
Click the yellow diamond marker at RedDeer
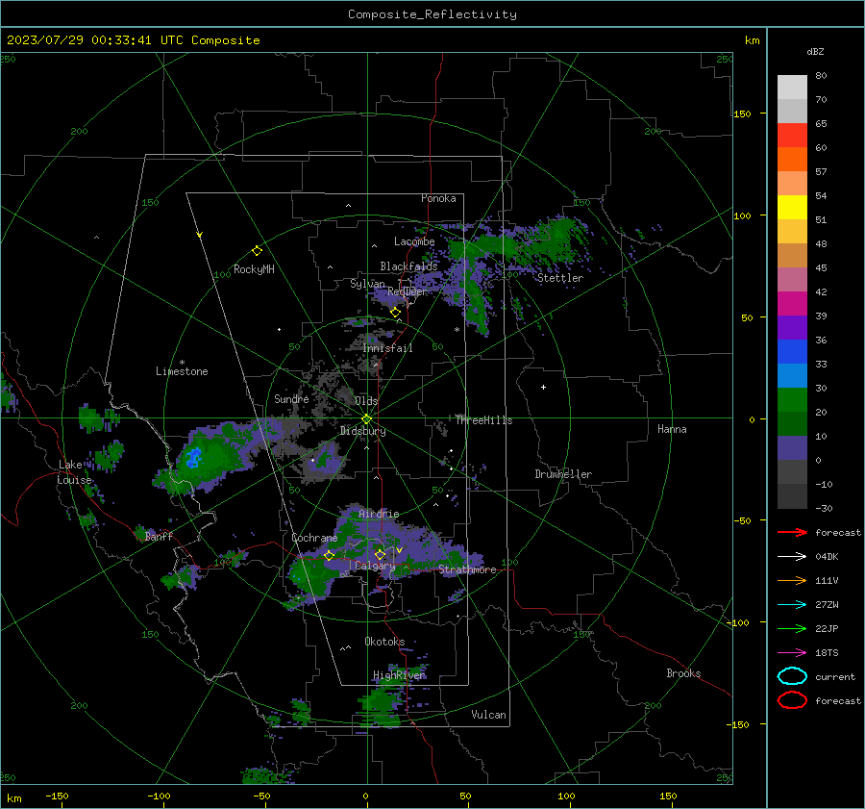395,313
